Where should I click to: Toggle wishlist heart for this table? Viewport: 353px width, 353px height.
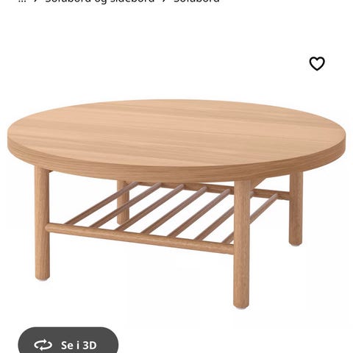317,63
